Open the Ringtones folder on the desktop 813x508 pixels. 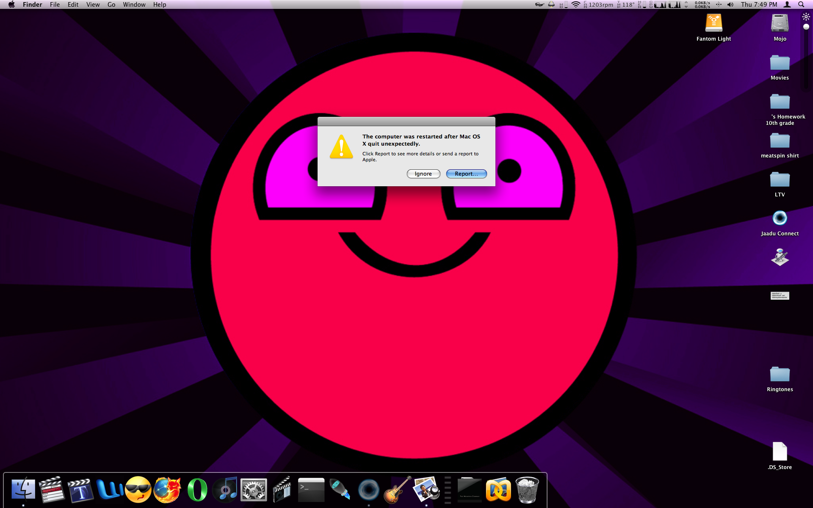(780, 374)
